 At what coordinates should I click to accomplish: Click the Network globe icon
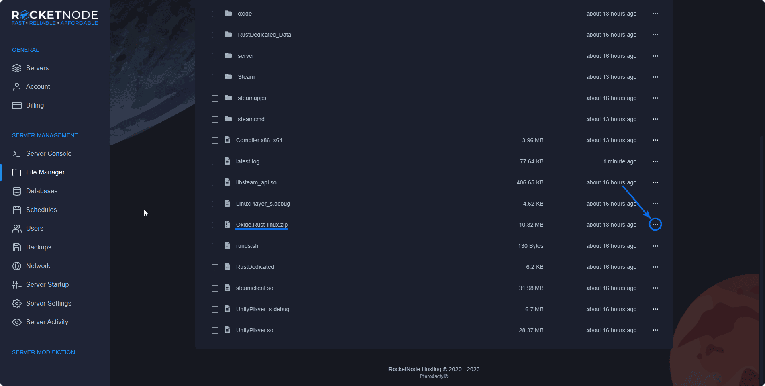(17, 266)
